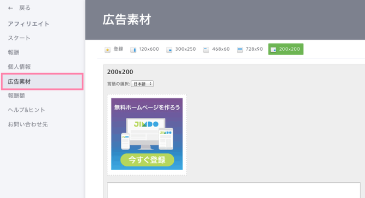Open the 報酬額 sidebar item

click(16, 95)
